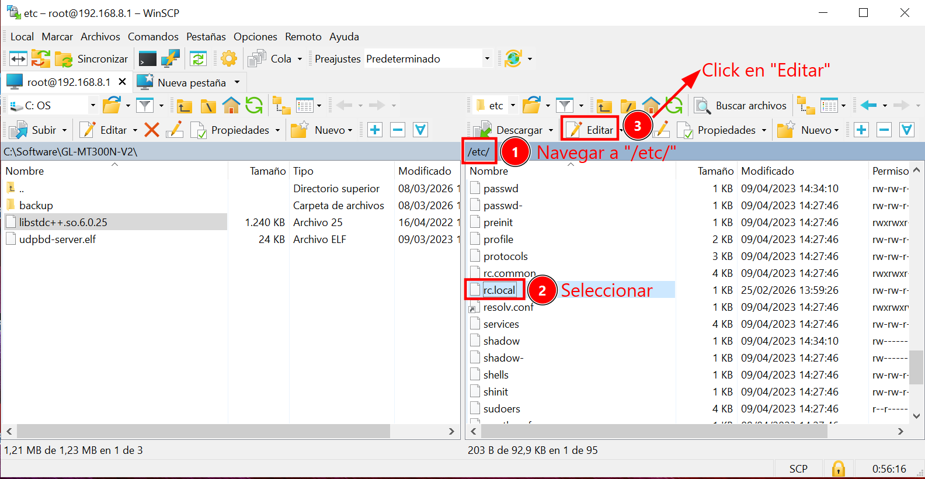Screen dimensions: 925x479
Task: Click the Sincronizar toolbar button
Action: click(x=92, y=59)
